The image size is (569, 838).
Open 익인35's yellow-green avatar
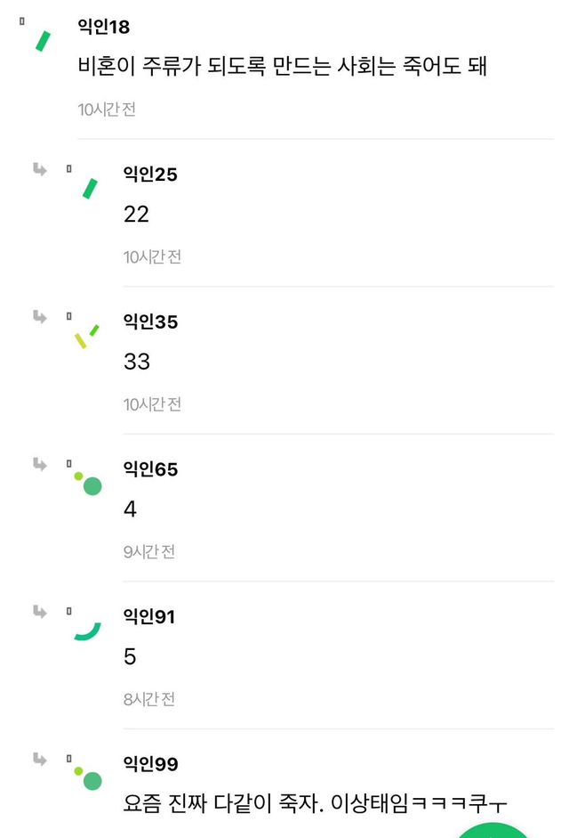(87, 335)
